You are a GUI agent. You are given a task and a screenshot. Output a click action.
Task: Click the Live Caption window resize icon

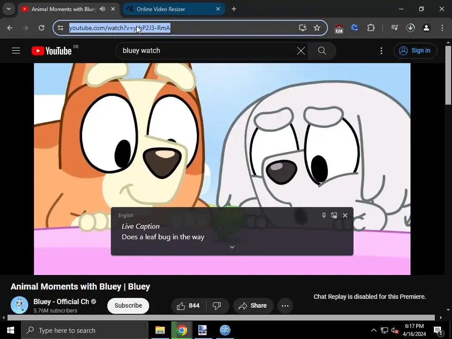point(334,215)
